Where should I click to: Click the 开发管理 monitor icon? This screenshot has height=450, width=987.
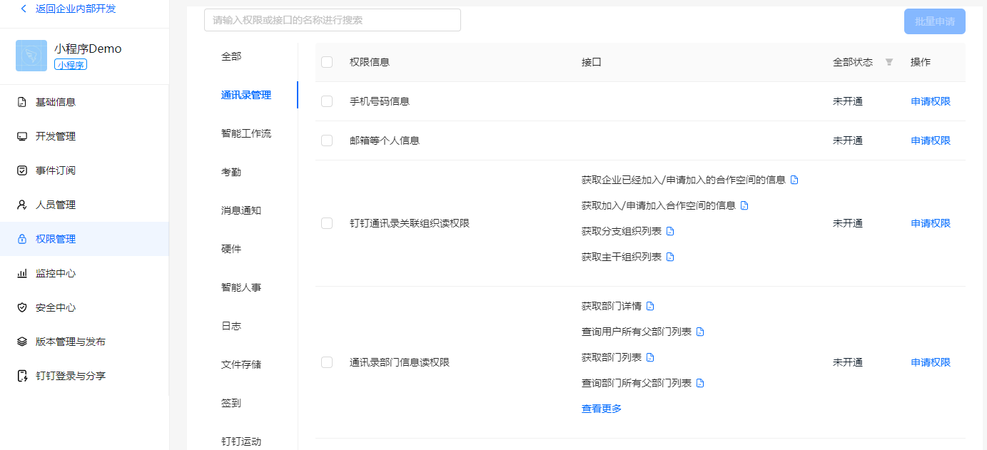[x=22, y=136]
